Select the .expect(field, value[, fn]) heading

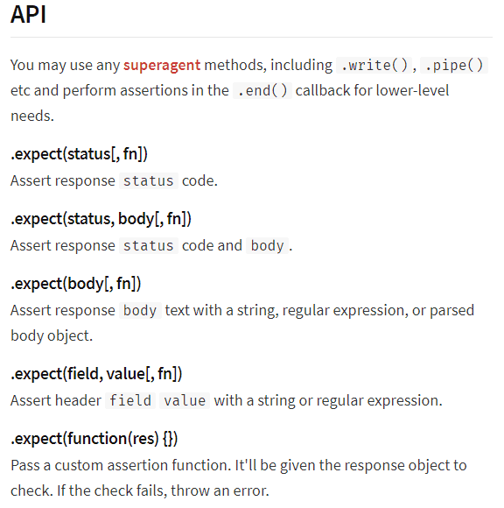(x=96, y=374)
